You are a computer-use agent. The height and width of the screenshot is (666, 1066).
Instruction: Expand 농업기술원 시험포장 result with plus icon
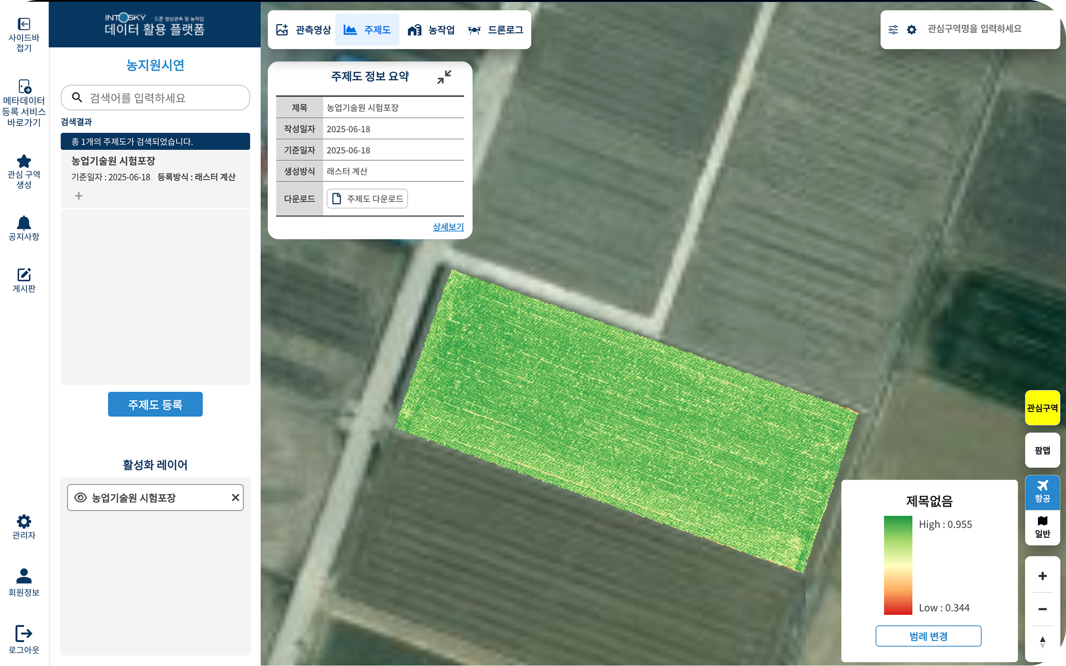tap(79, 196)
